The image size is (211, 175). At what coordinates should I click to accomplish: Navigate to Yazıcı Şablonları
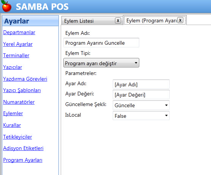22,91
